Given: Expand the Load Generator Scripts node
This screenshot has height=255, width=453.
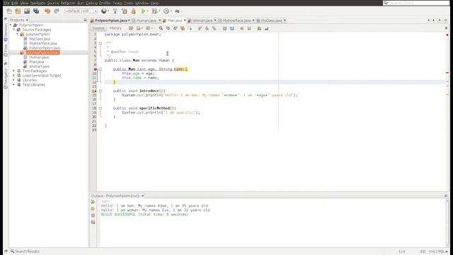Looking at the screenshot, I should pos(13,76).
